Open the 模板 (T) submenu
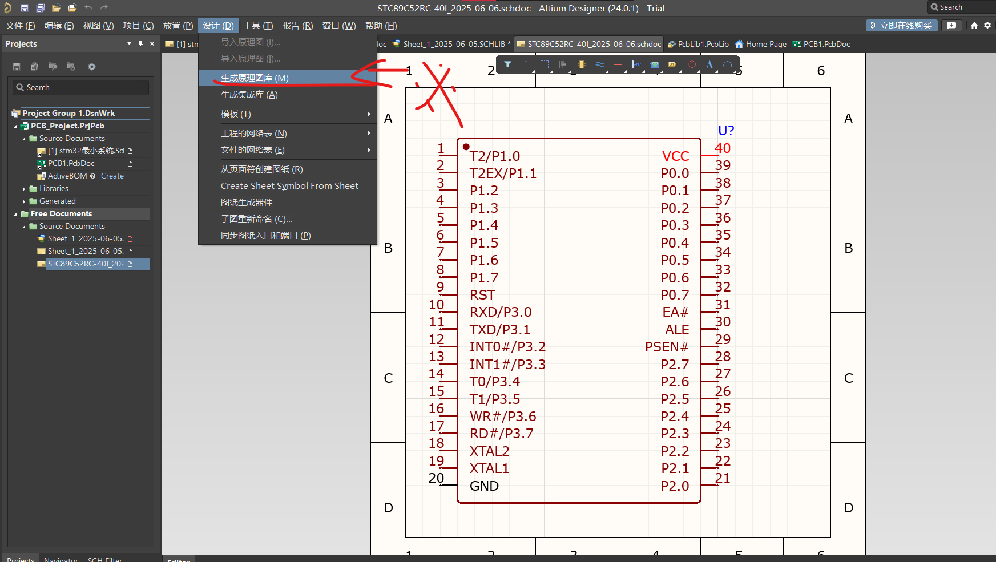The width and height of the screenshot is (996, 562). tap(288, 114)
